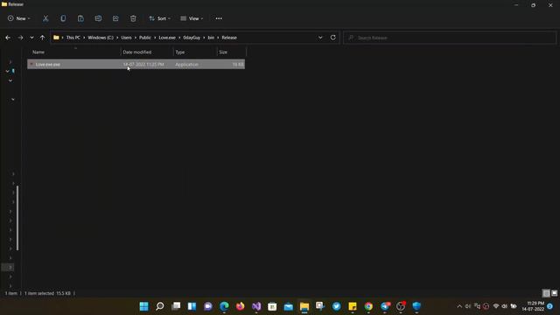This screenshot has width=560, height=315.
Task: Open Windows Security shield on taskbar
Action: (416, 306)
